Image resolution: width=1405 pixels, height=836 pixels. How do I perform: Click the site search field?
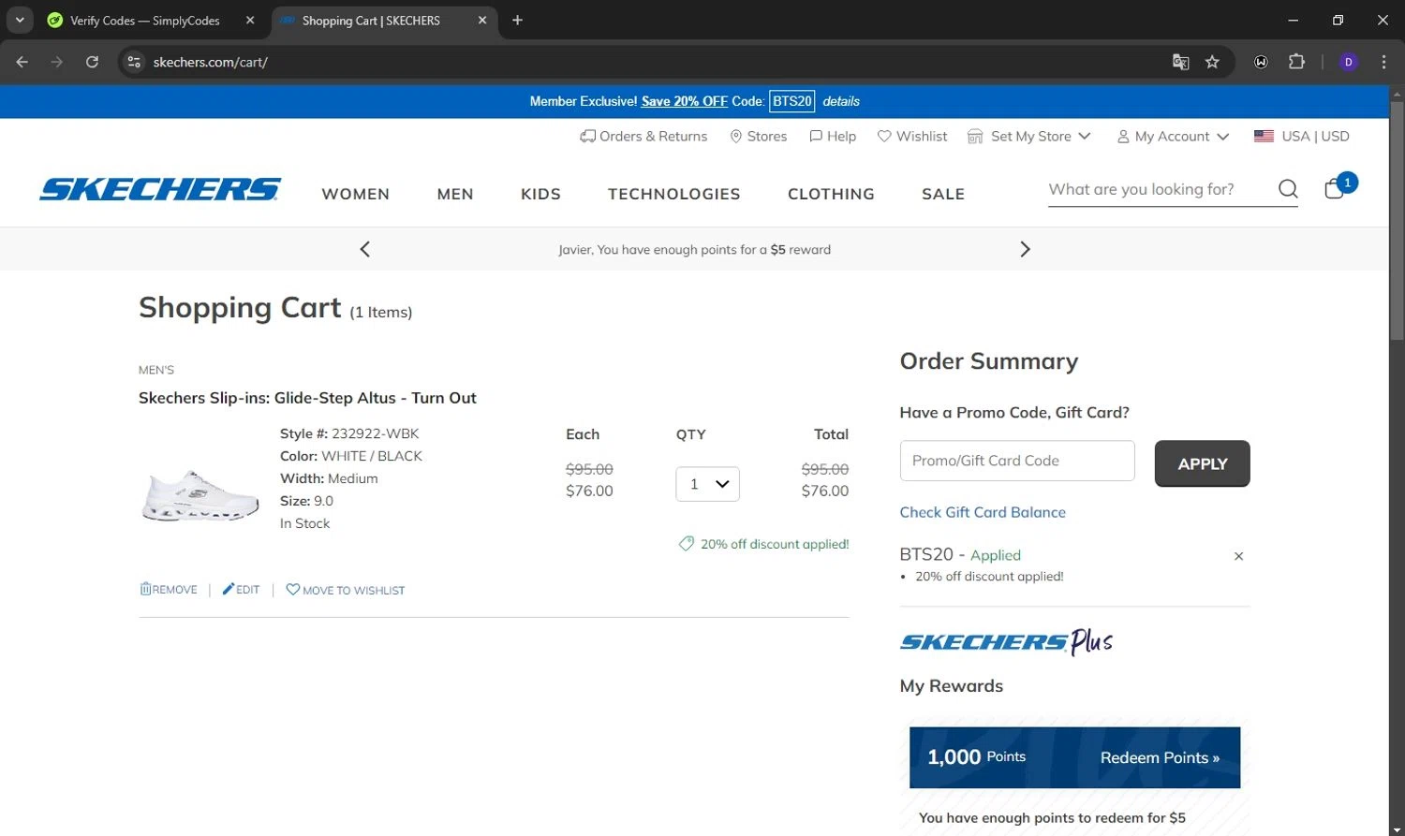click(x=1160, y=189)
